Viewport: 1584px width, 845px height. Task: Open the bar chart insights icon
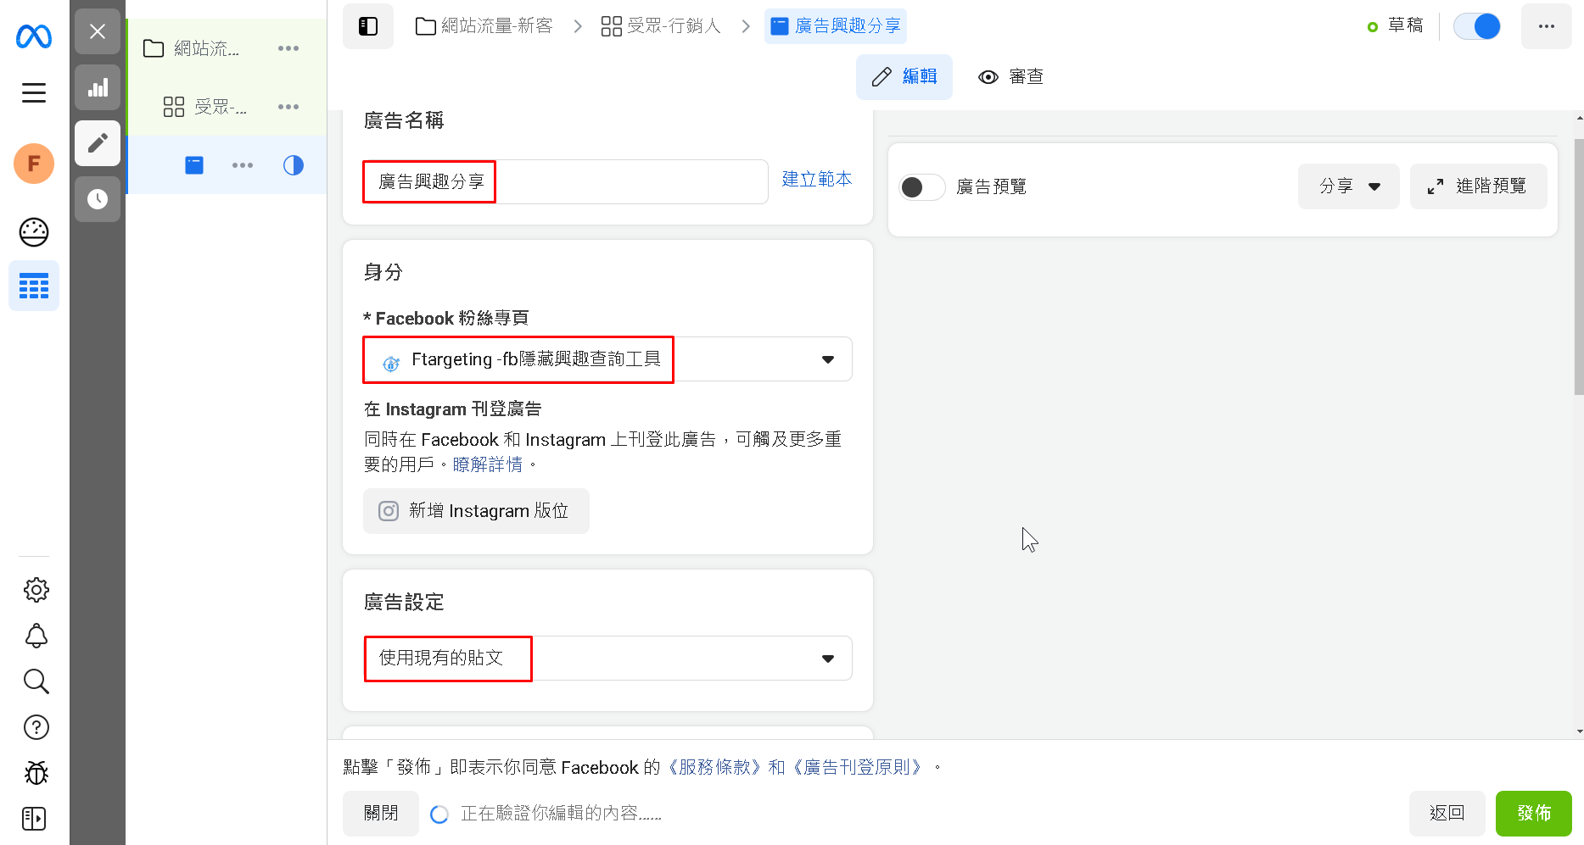98,87
